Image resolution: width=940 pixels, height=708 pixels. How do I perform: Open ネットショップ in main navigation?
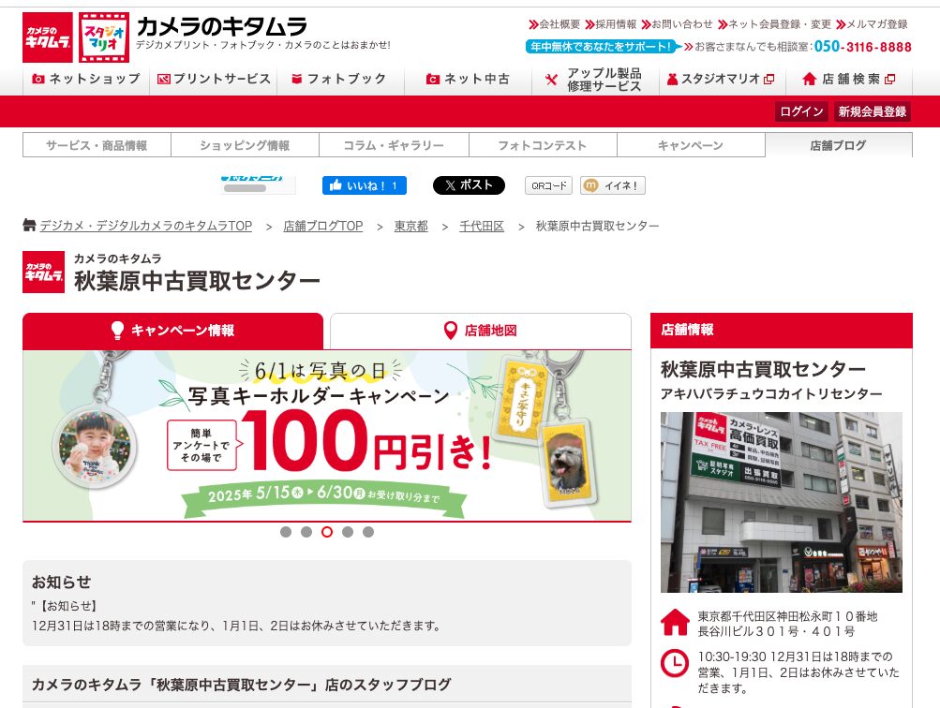[86, 79]
